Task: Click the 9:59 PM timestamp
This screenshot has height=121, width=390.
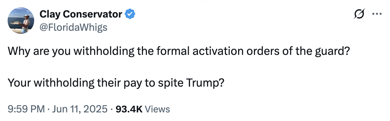Action: coord(27,109)
